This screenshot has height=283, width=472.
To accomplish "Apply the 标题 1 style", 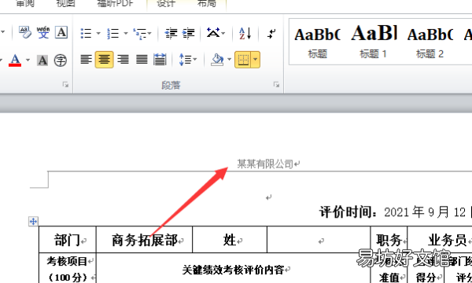I will (x=373, y=42).
